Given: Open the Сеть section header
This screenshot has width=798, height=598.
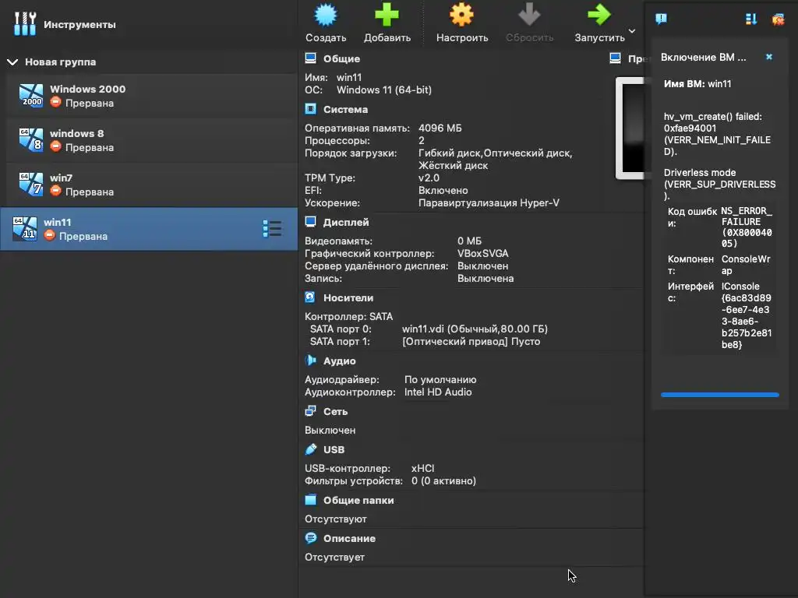Looking at the screenshot, I should pos(335,412).
